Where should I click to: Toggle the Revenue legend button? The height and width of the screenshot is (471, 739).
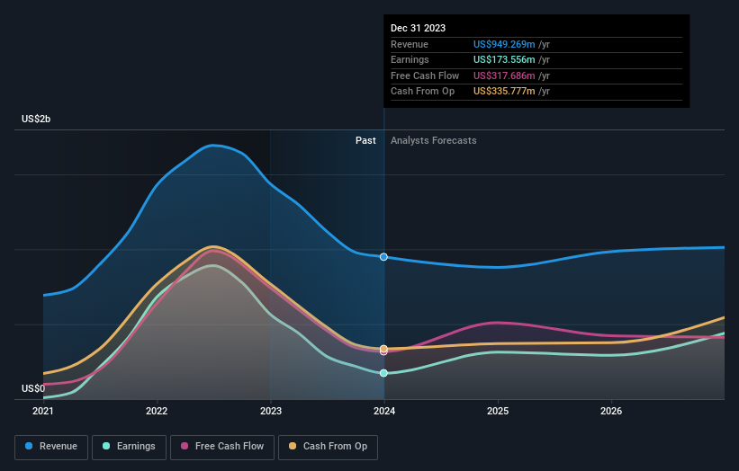point(51,447)
